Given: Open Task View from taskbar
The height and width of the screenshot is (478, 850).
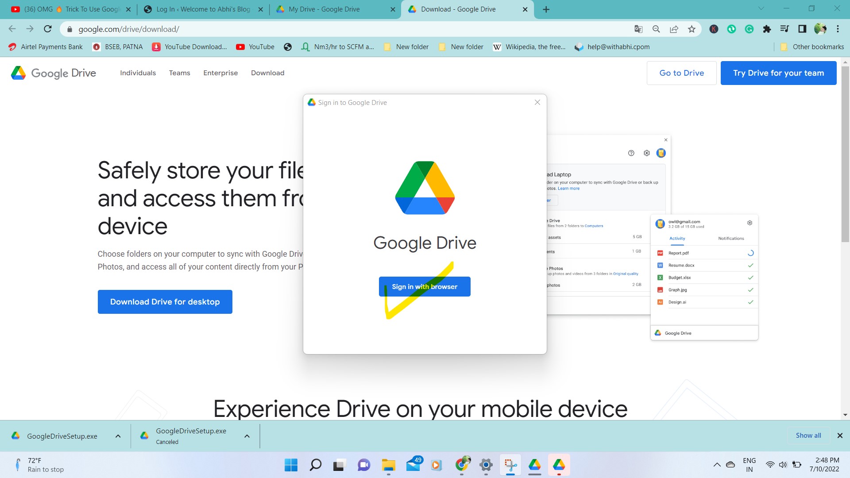Looking at the screenshot, I should (x=339, y=465).
